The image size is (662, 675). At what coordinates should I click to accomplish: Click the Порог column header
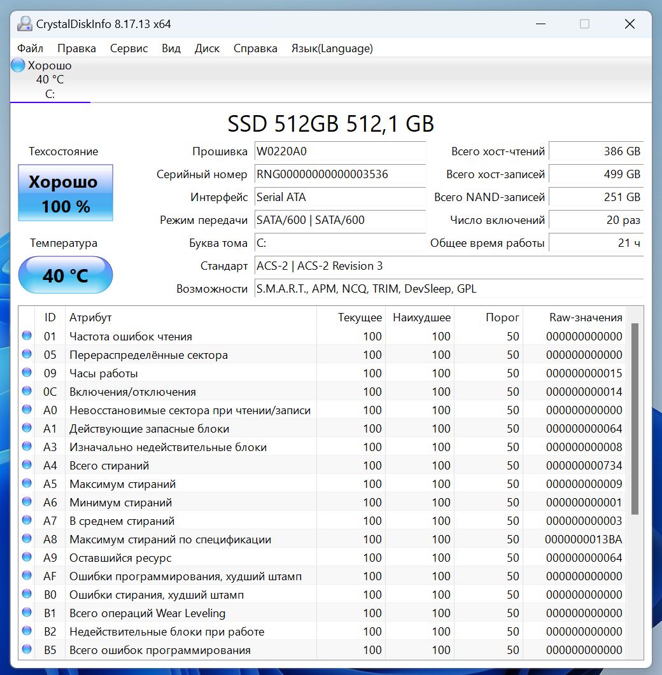coord(489,317)
